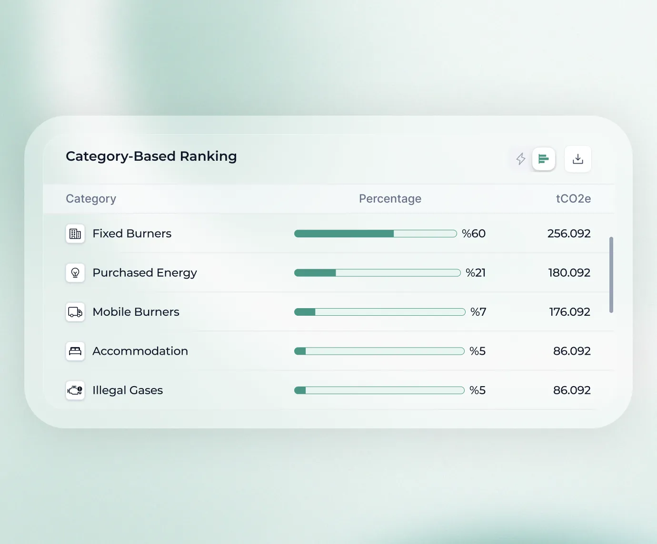
Task: Click the Fixed Burners building icon
Action: [x=75, y=233]
